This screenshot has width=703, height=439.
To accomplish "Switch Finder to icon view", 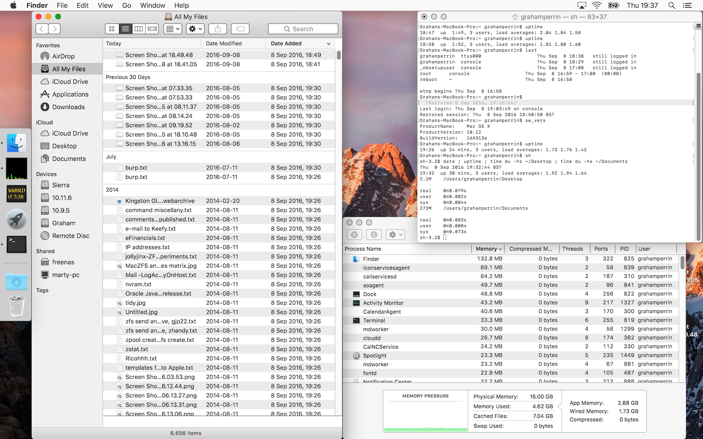I will (x=112, y=29).
